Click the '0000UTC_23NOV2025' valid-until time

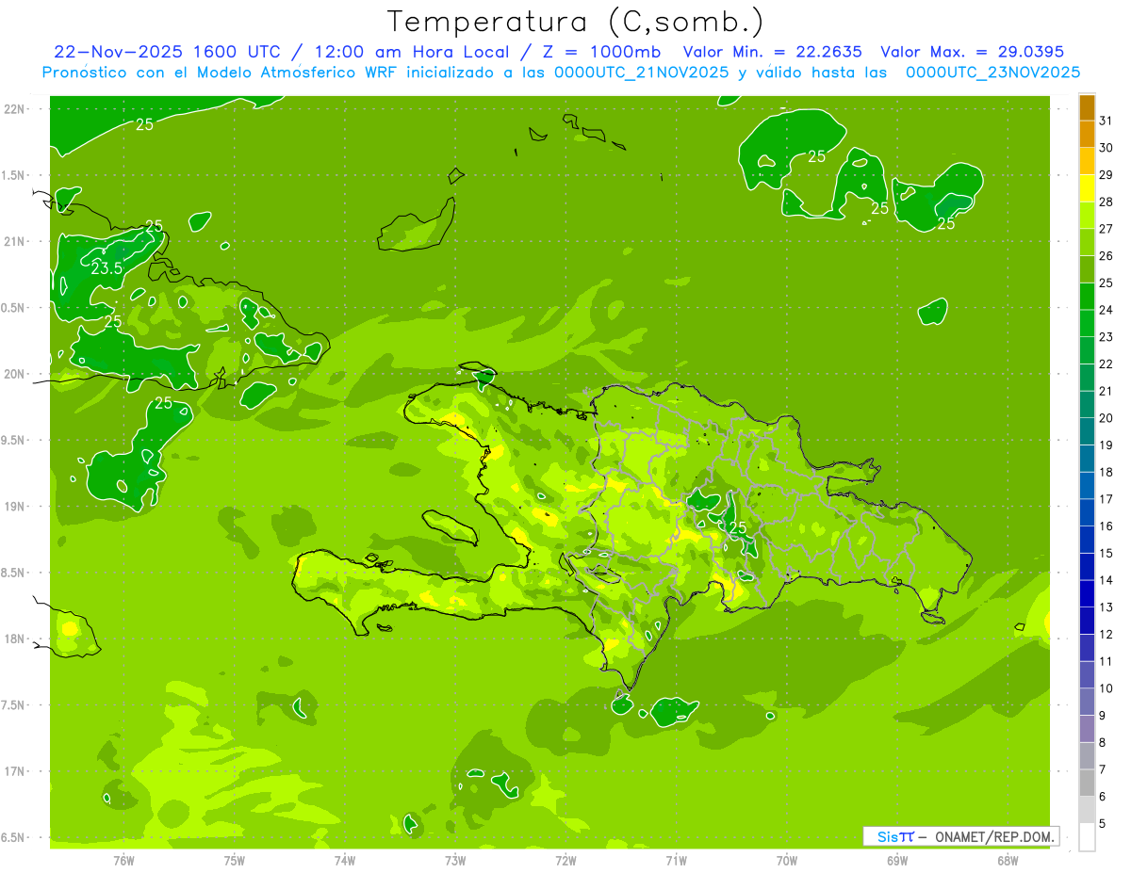992,73
